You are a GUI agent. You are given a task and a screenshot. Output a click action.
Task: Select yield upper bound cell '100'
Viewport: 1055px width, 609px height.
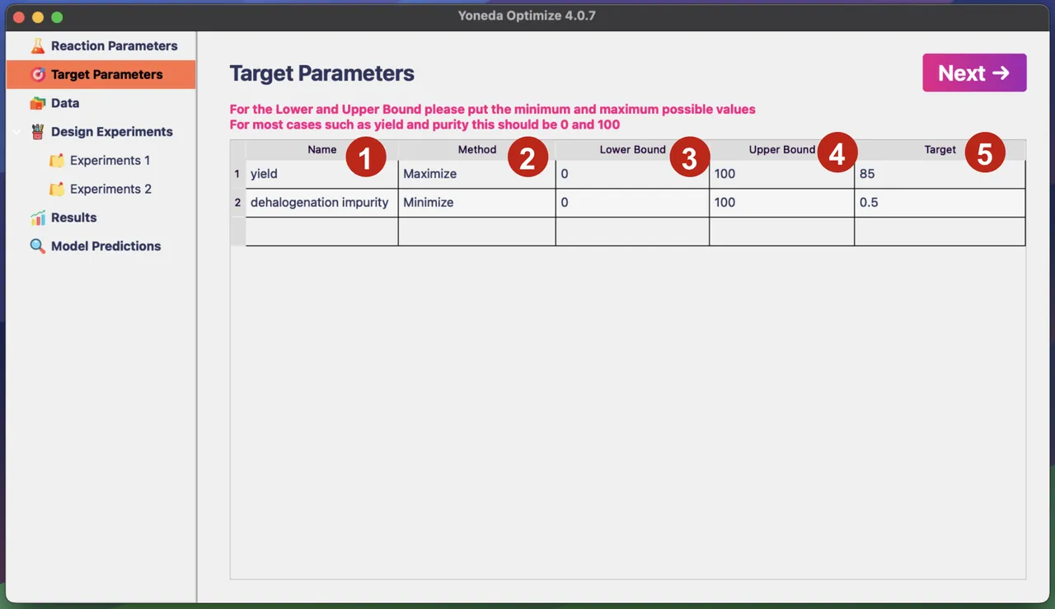(781, 174)
